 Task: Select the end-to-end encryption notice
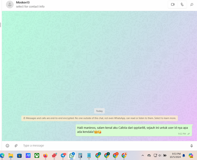[100, 118]
